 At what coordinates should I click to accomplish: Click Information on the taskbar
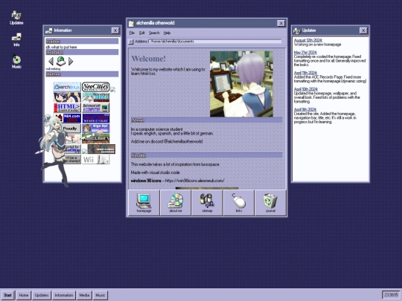(x=64, y=295)
